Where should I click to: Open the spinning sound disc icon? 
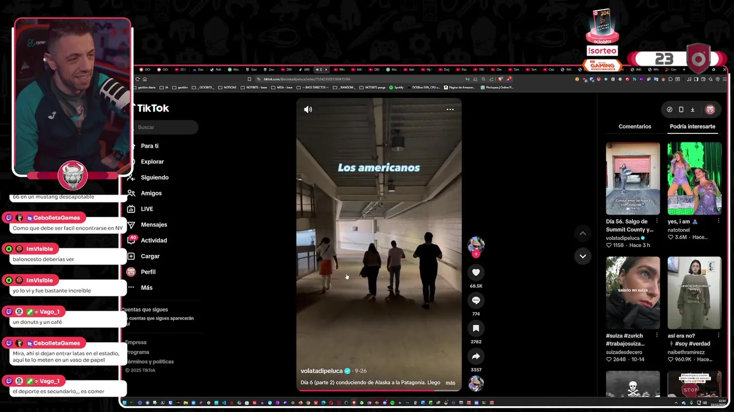pyautogui.click(x=476, y=383)
